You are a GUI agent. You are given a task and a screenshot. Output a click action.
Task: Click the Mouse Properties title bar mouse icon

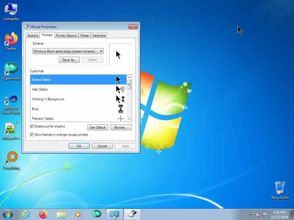[27, 27]
